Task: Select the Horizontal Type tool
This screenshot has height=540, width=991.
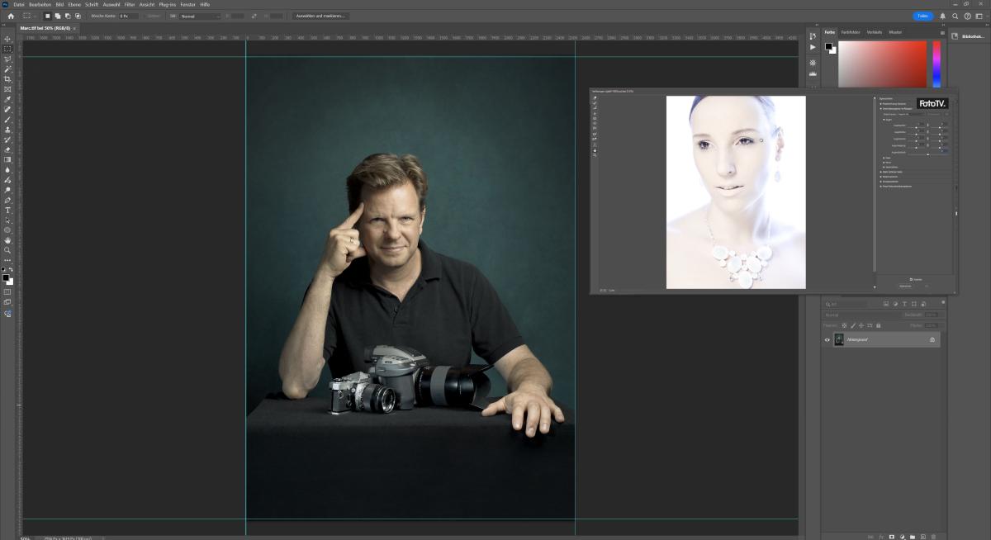Action: click(7, 210)
